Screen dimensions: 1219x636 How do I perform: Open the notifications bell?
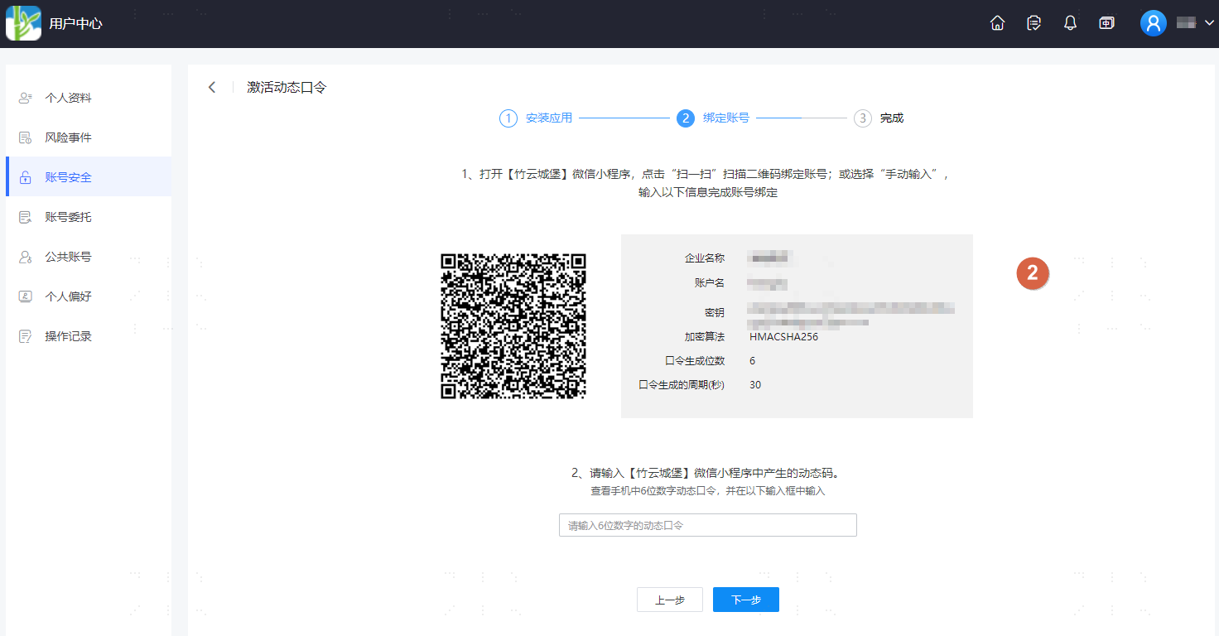pos(1070,23)
